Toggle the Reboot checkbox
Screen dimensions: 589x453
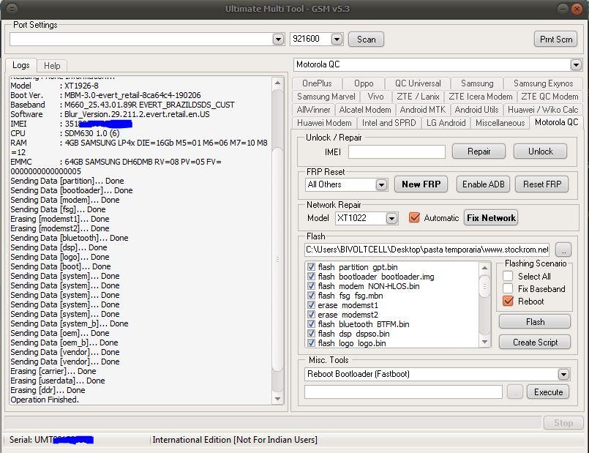pyautogui.click(x=508, y=302)
